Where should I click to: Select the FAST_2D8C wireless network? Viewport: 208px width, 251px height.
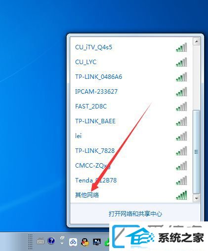pos(131,107)
